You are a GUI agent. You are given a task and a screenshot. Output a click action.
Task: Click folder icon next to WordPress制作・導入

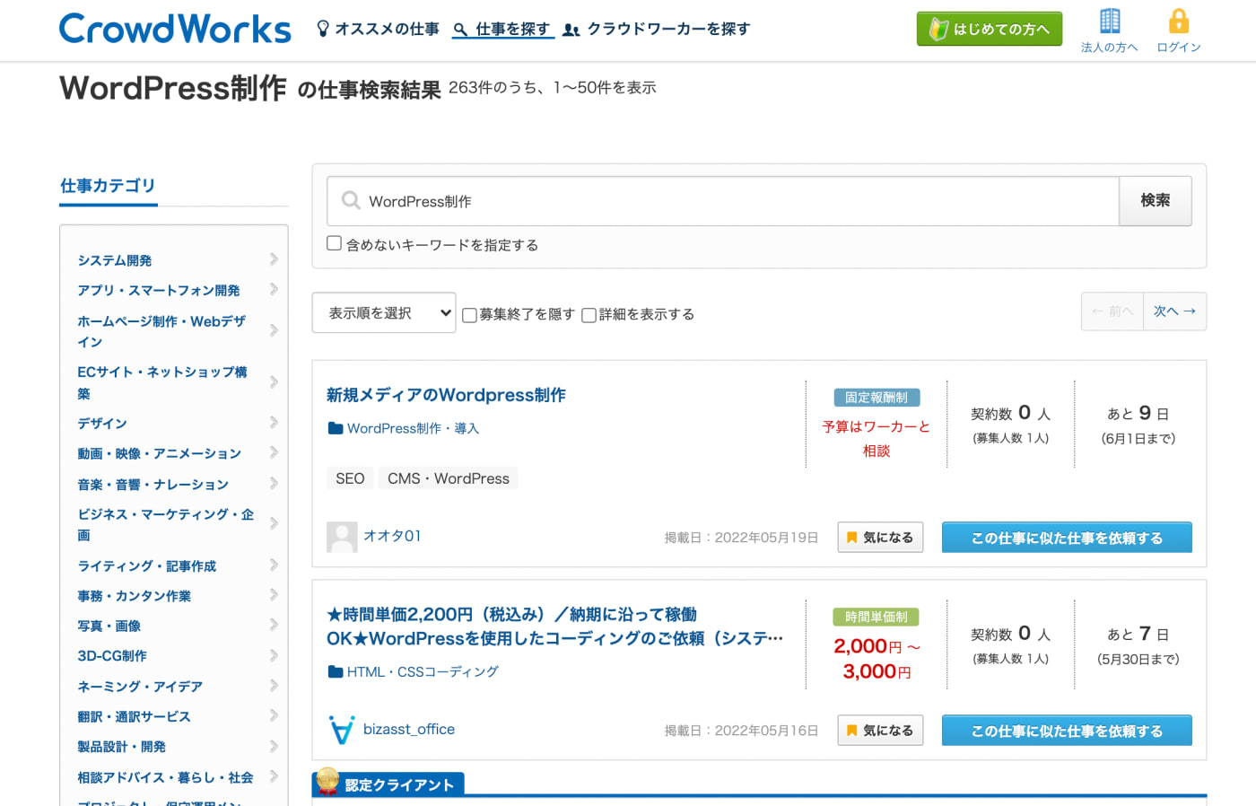click(336, 428)
